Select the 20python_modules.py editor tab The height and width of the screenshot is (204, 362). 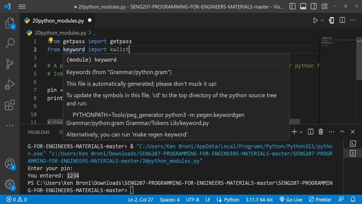click(x=58, y=20)
